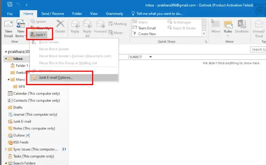Click the OneNote icon
This screenshot has height=165, width=266.
(242, 24)
